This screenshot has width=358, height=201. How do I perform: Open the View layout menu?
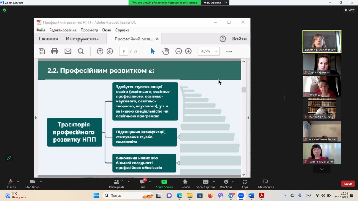[x=350, y=10]
